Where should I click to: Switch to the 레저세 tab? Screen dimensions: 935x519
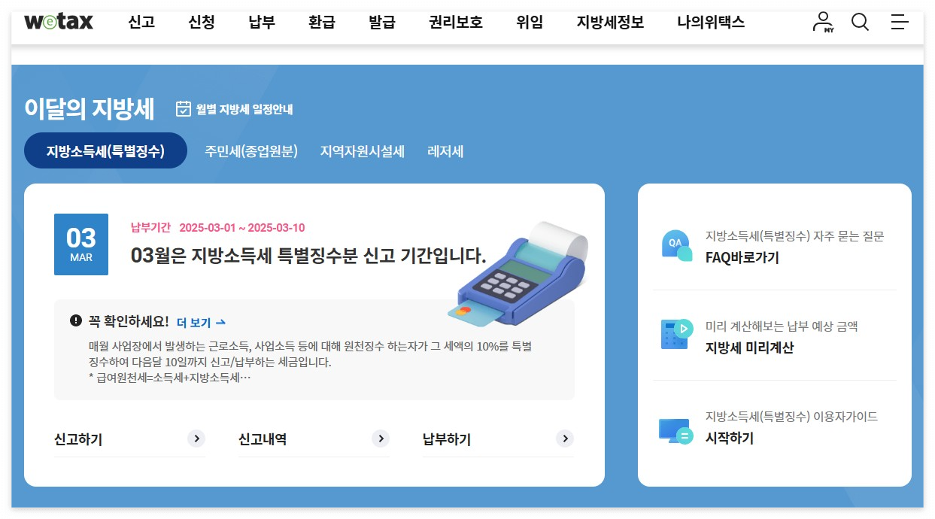pyautogui.click(x=445, y=151)
